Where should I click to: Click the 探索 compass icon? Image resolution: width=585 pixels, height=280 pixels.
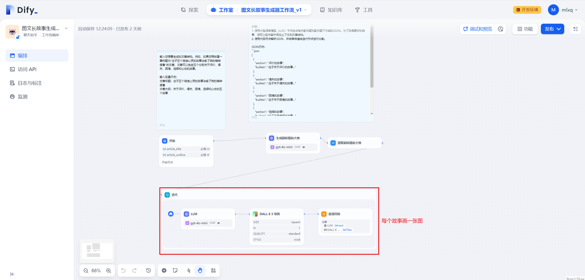click(183, 10)
